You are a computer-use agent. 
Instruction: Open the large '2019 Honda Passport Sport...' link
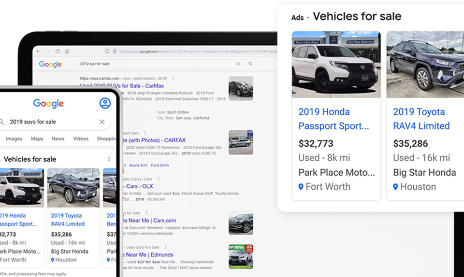333,119
